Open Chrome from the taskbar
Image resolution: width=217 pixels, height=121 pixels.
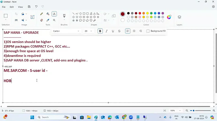tap(124, 117)
